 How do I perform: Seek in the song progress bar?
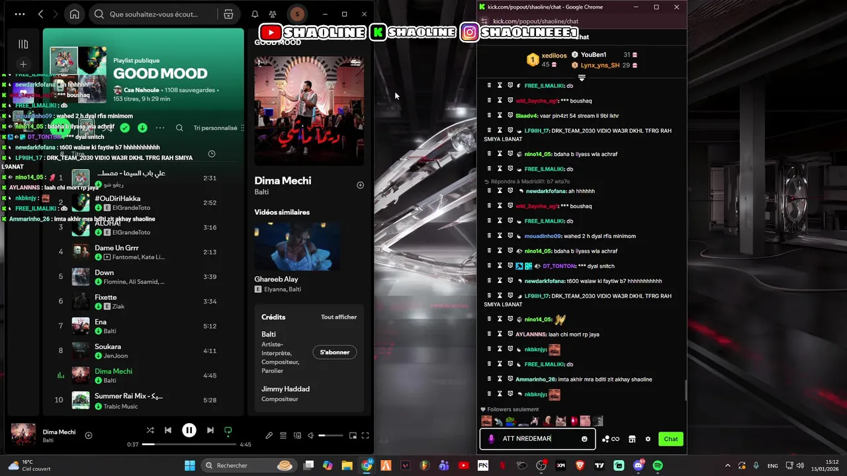[x=189, y=444]
